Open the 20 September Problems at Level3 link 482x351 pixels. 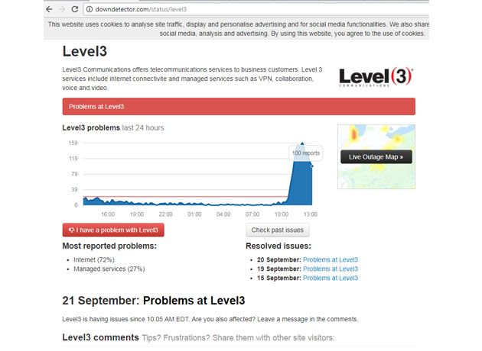[330, 259]
